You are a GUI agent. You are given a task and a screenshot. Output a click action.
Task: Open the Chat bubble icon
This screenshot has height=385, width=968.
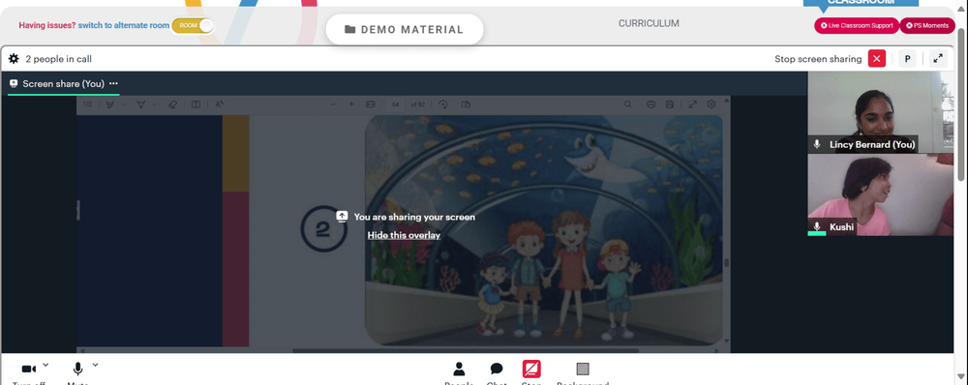(497, 369)
